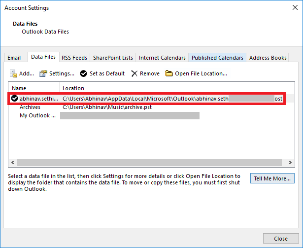303x248 pixels.
Task: Click the right scroll arrow of list
Action: [x=290, y=162]
